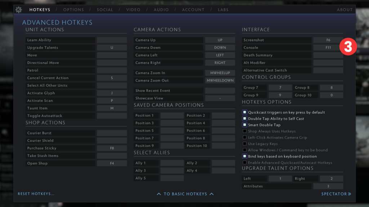Select the Position 1 camera binding field
This screenshot has width=369, height=207.
click(172, 116)
